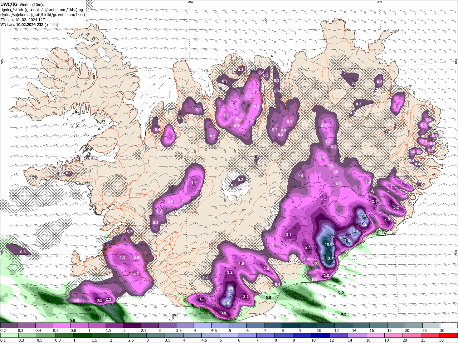Click the '6.0' value on the south coast
The width and height of the screenshot is (458, 343).
click(226, 303)
